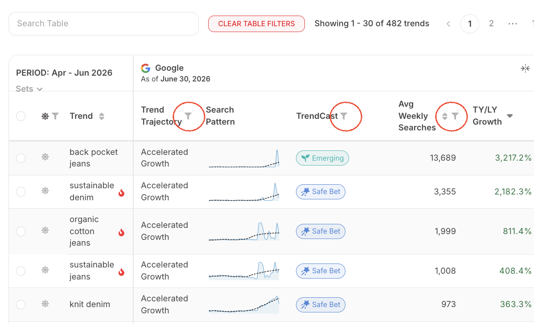The image size is (534, 324).
Task: Click the 13,689 weekly searches value
Action: [x=443, y=158]
